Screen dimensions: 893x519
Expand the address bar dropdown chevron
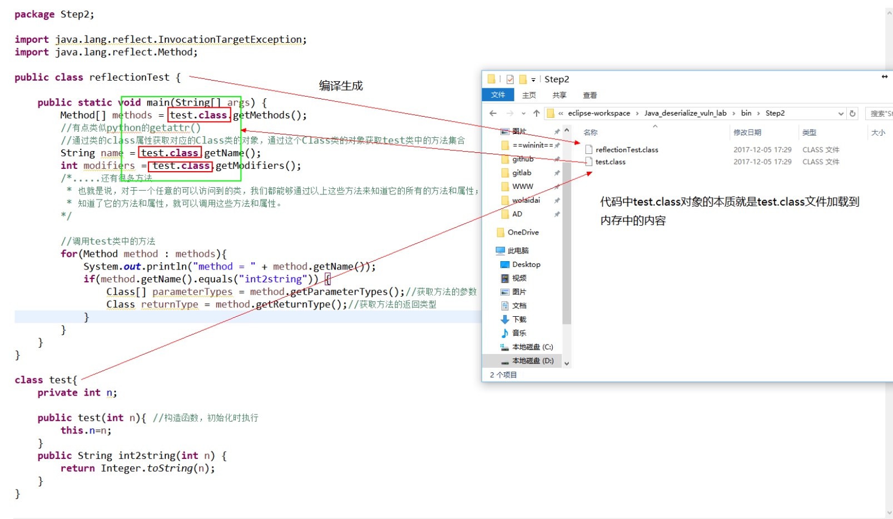[x=841, y=113]
